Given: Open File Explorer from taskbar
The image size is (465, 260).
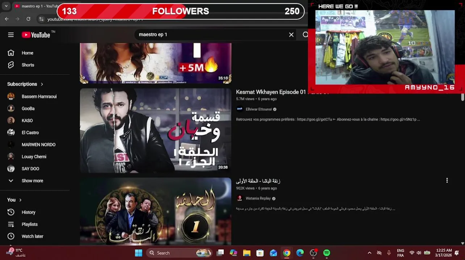Looking at the screenshot, I should (x=247, y=253).
